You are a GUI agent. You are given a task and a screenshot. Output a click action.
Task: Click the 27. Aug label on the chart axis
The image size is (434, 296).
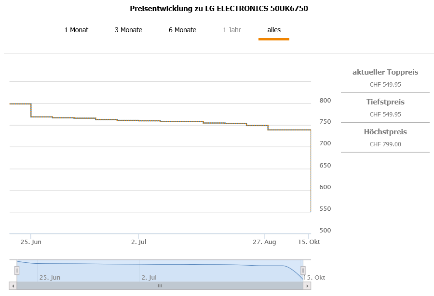click(265, 242)
